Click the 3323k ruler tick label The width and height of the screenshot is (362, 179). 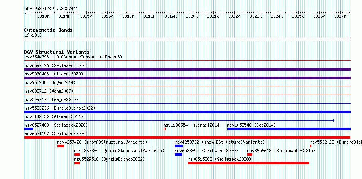click(255, 16)
